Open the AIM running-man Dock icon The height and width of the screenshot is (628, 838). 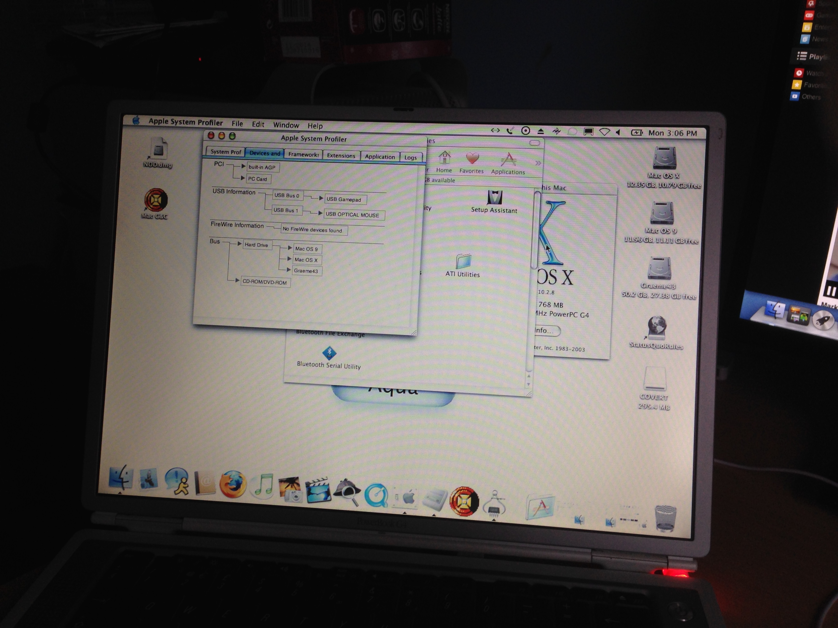pos(177,482)
